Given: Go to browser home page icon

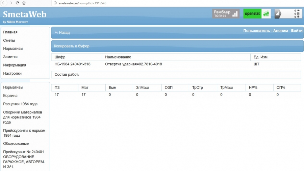Looking at the screenshot, I should 24,3.
